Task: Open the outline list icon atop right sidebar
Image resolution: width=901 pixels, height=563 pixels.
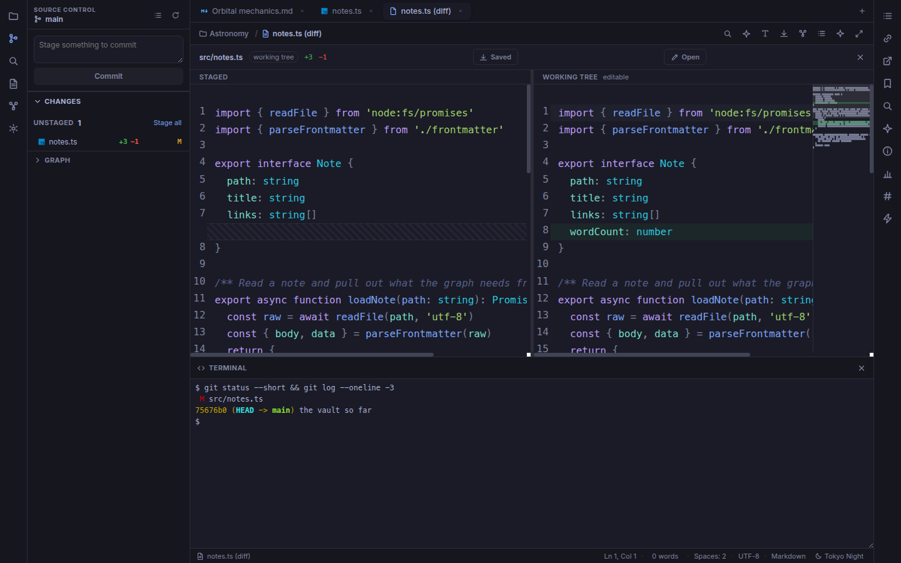Action: (887, 16)
